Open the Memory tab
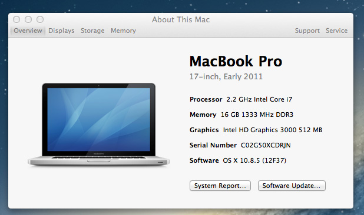The image size is (364, 215). [x=123, y=31]
